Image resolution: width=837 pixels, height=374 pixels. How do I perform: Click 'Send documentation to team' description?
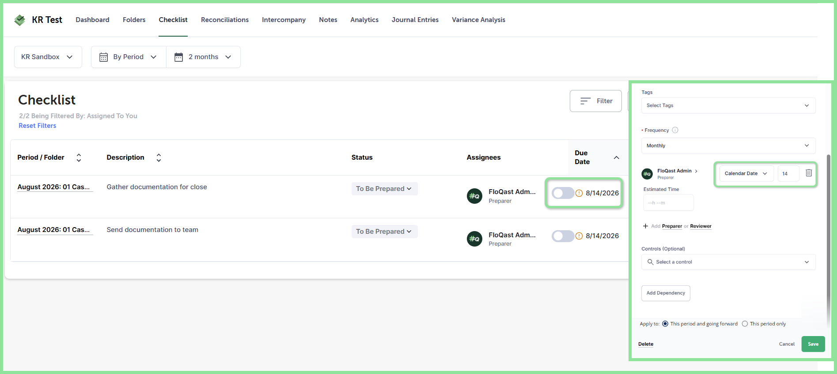click(152, 230)
